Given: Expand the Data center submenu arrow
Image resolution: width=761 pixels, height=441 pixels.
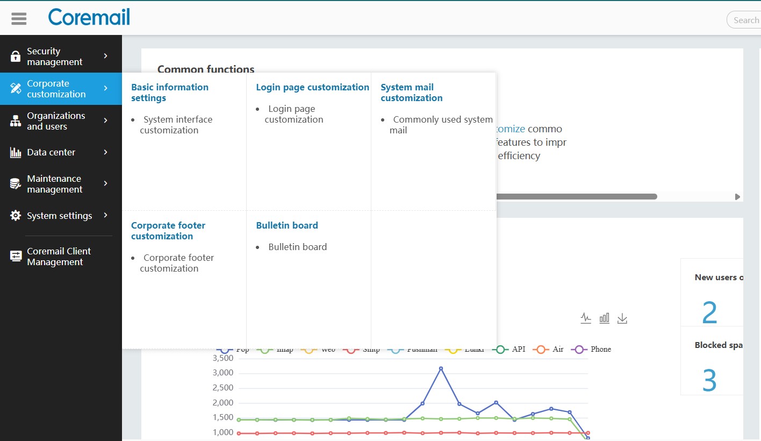Looking at the screenshot, I should [x=106, y=152].
